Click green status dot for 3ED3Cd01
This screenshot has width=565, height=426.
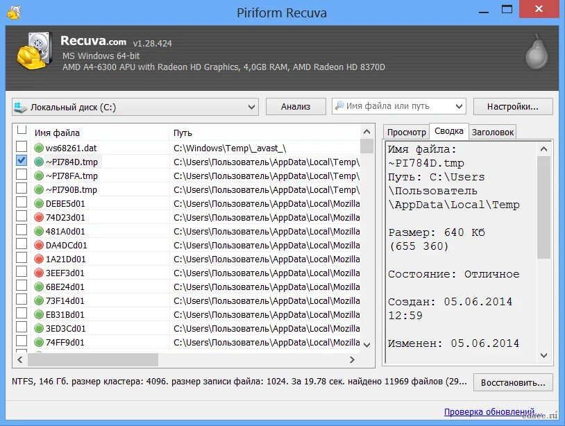(39, 328)
